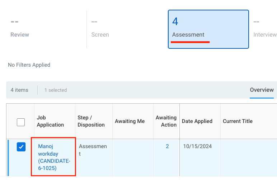Click the 10/15/2024 date applied cell
This screenshot has height=180, width=277.
[x=197, y=146]
